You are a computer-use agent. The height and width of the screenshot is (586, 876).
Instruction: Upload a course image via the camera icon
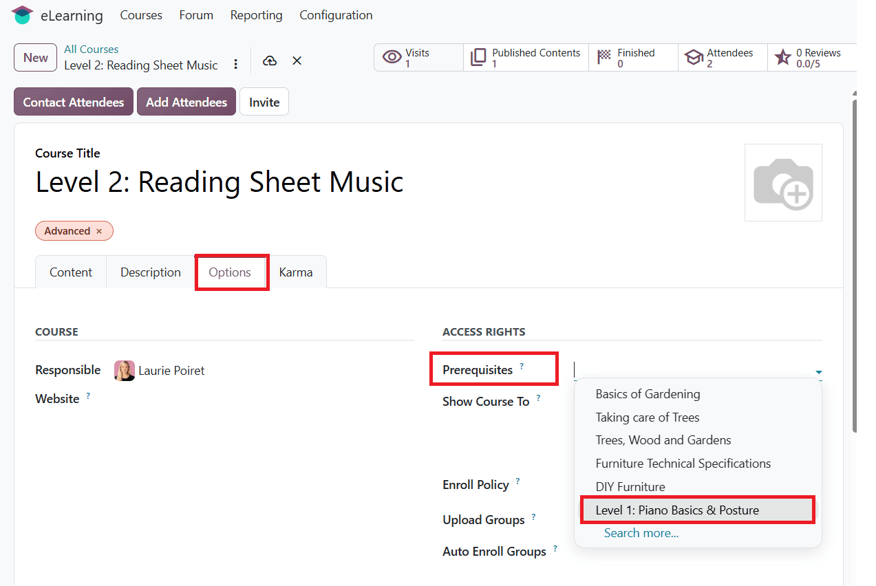click(783, 183)
